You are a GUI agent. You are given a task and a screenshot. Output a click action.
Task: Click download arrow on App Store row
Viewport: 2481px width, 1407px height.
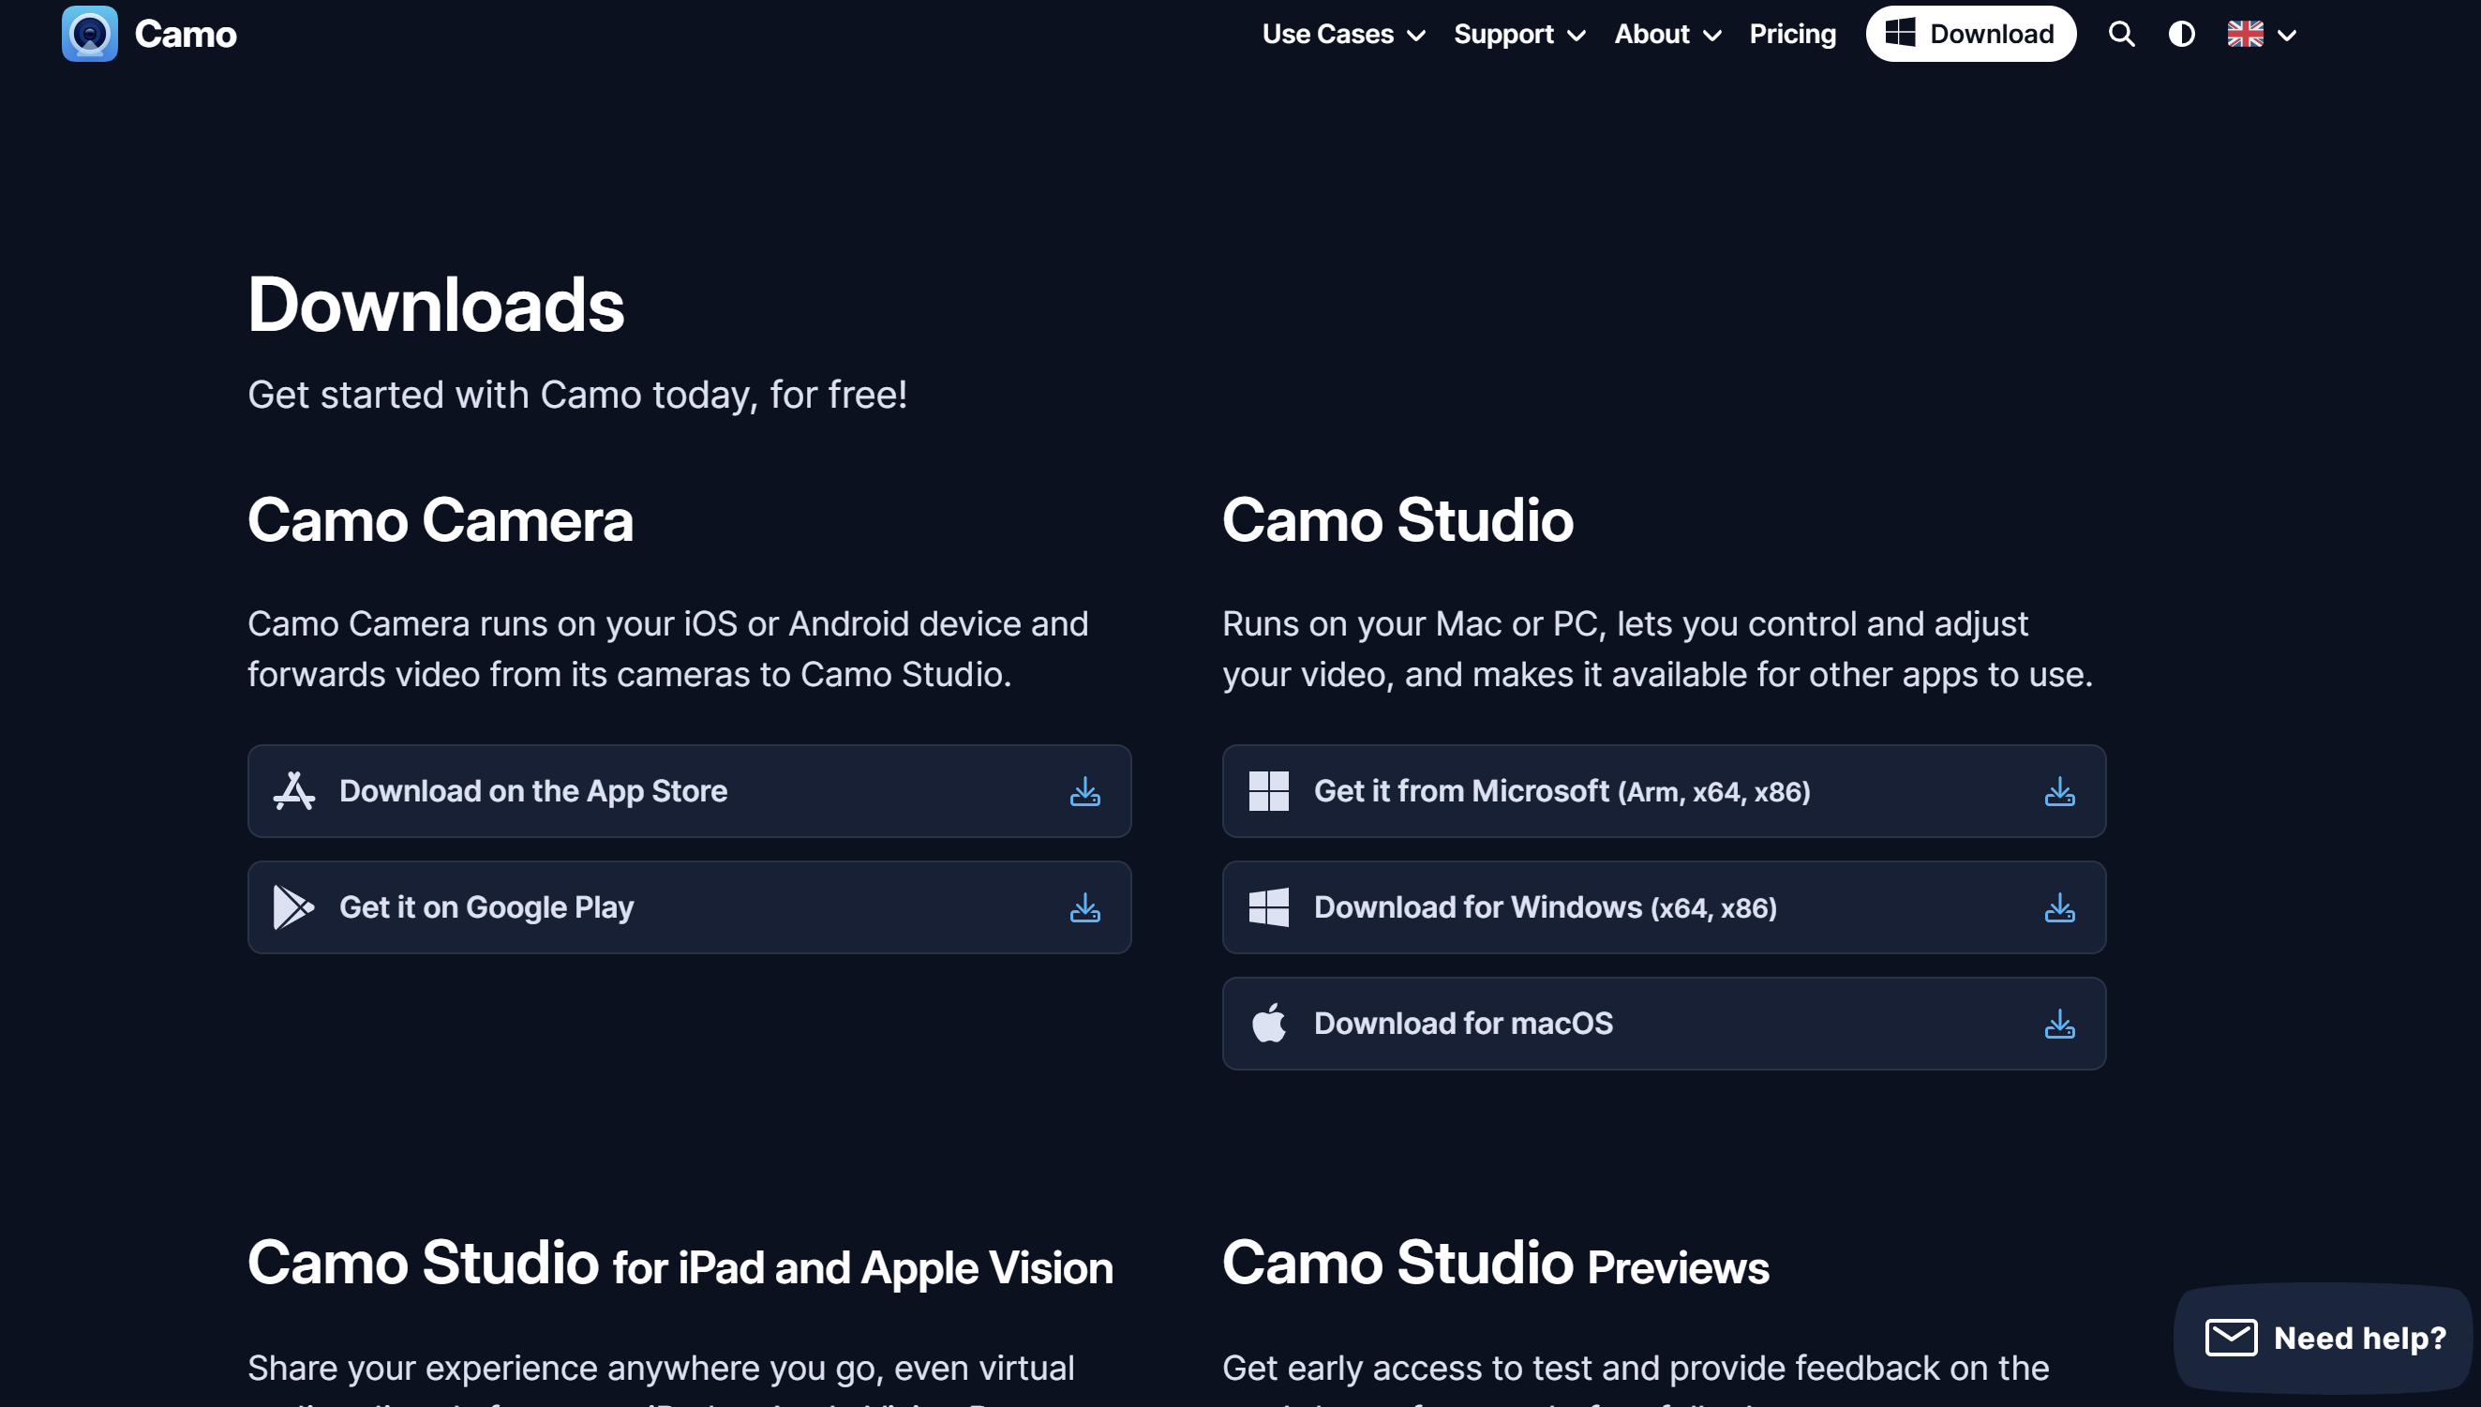[x=1084, y=791]
